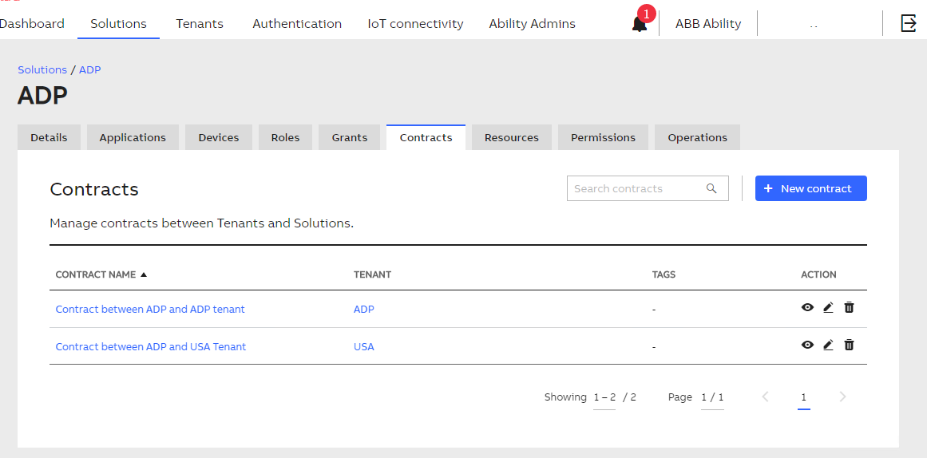This screenshot has height=458, width=927.
Task: Delete the USA Tenant contract trash icon
Action: [x=849, y=345]
